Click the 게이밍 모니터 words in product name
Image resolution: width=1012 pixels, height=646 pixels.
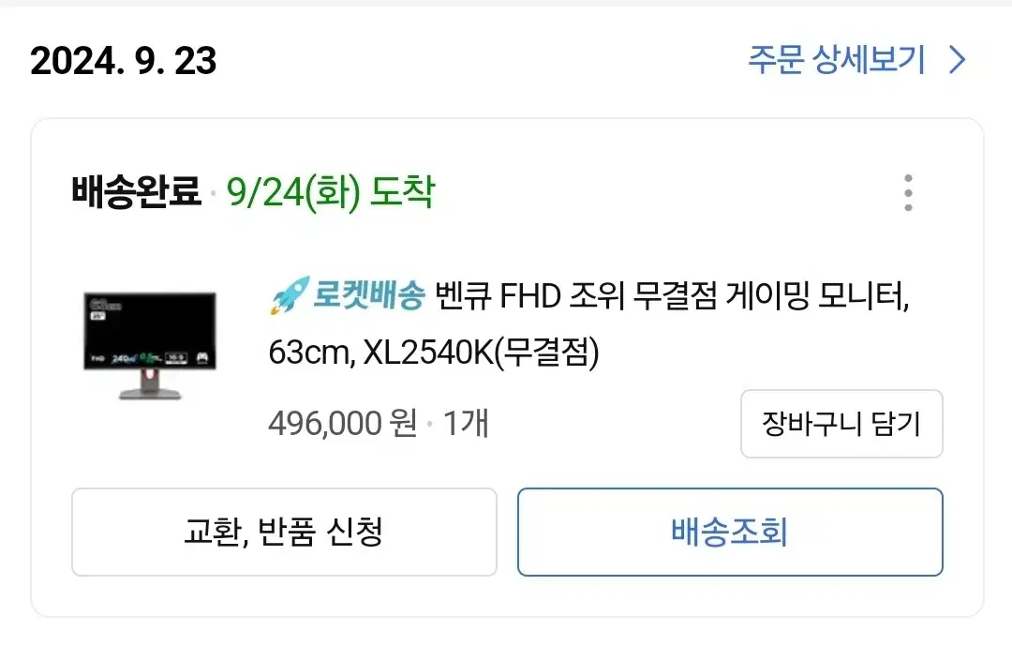[x=817, y=296]
